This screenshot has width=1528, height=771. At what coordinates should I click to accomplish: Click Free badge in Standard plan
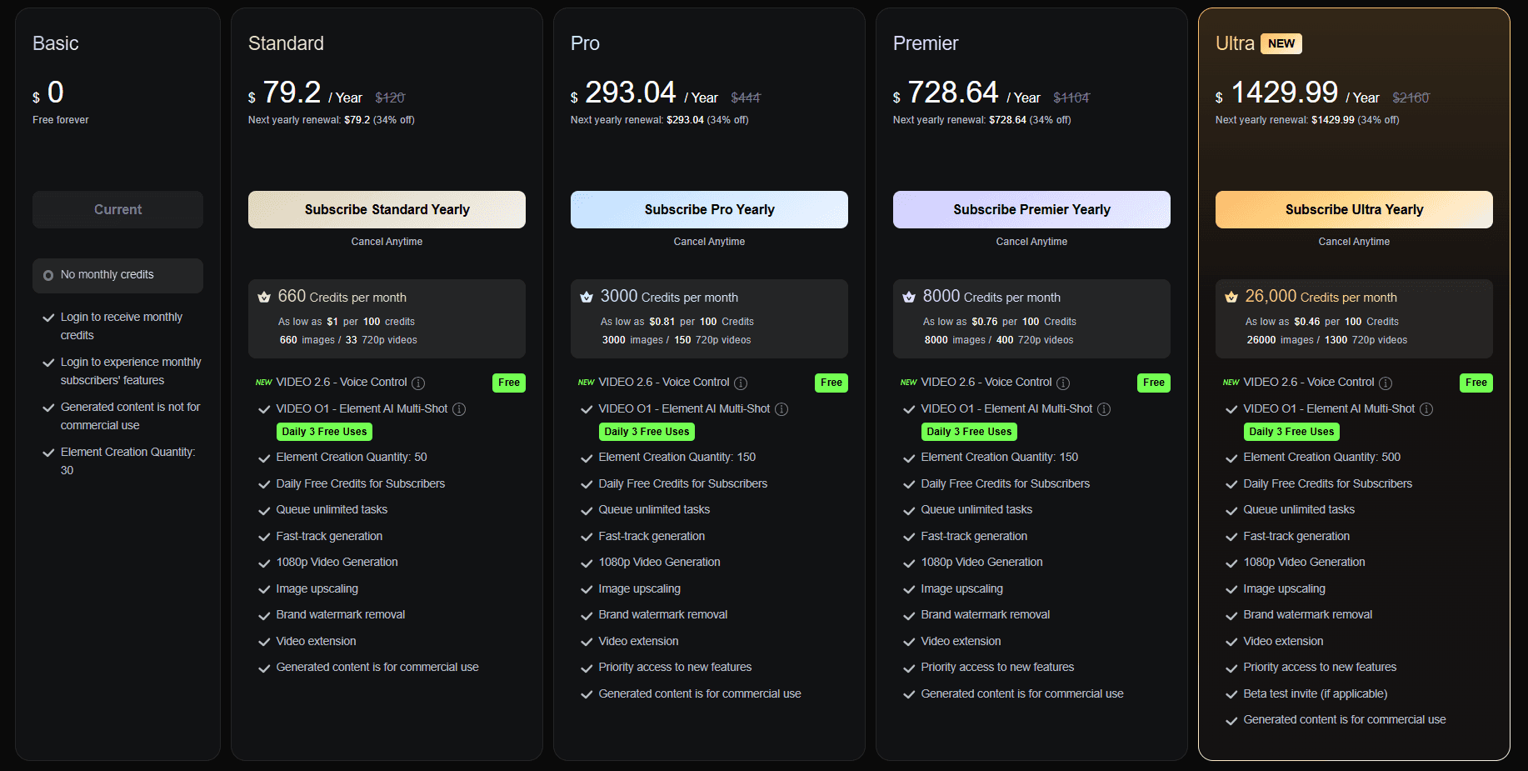(509, 383)
